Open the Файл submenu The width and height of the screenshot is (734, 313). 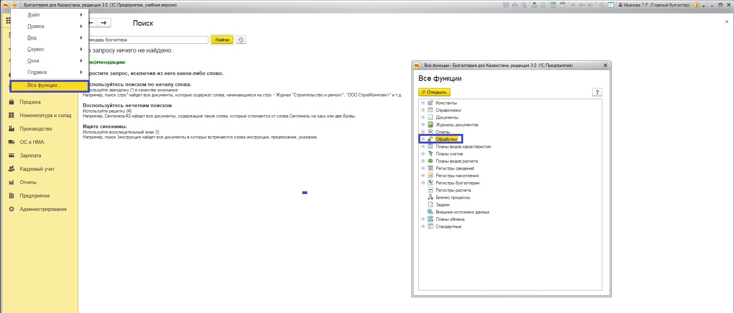50,15
